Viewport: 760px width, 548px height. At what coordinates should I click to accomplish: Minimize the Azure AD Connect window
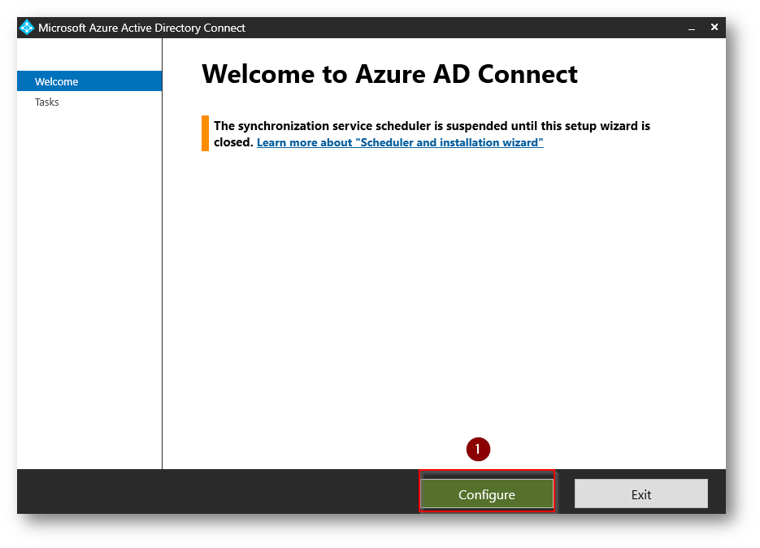click(692, 28)
